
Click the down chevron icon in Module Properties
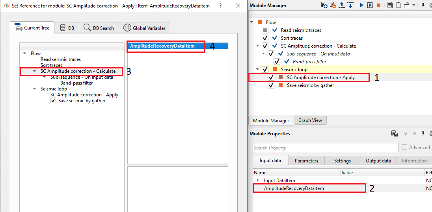[406, 134]
